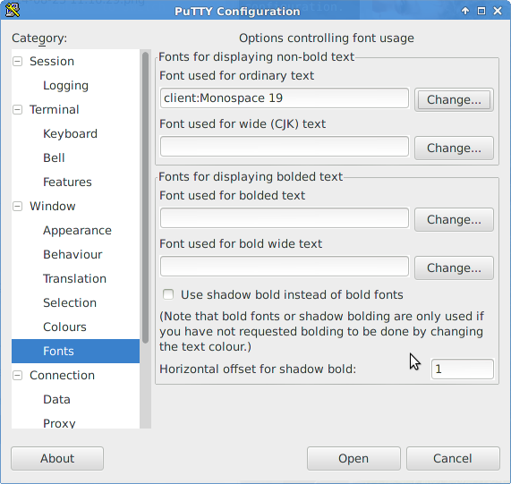
Task: Open the Proxy category
Action: 59,423
